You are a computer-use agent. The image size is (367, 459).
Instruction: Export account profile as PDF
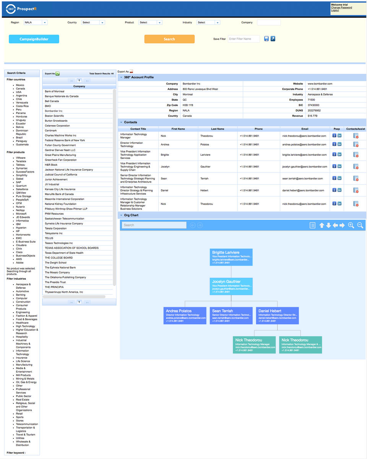pyautogui.click(x=131, y=72)
